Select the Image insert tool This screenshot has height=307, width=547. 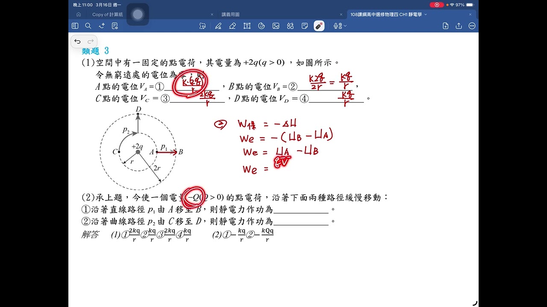click(x=276, y=26)
